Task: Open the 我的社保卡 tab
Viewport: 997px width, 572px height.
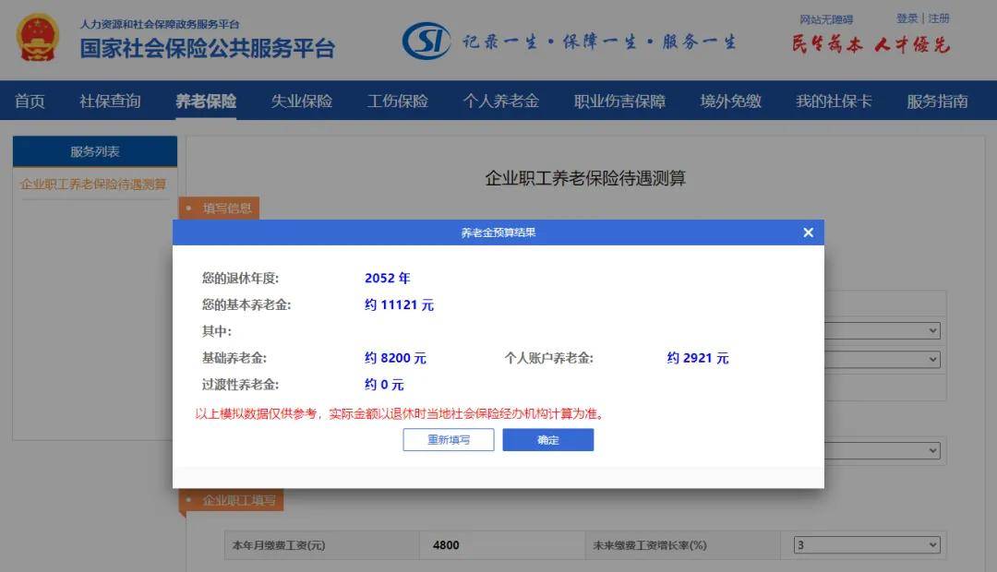Action: pos(834,101)
